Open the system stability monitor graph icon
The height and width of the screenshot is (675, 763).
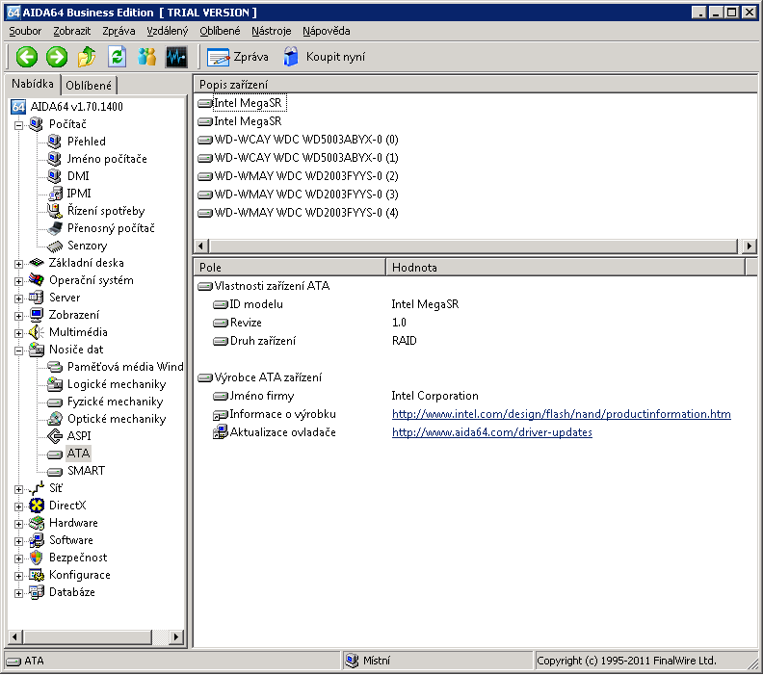click(176, 57)
